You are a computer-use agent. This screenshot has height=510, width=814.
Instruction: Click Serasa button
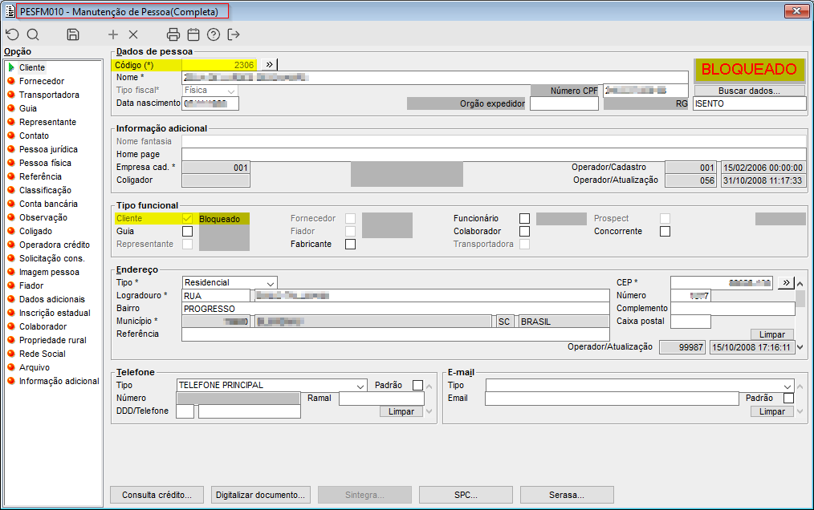click(x=567, y=495)
